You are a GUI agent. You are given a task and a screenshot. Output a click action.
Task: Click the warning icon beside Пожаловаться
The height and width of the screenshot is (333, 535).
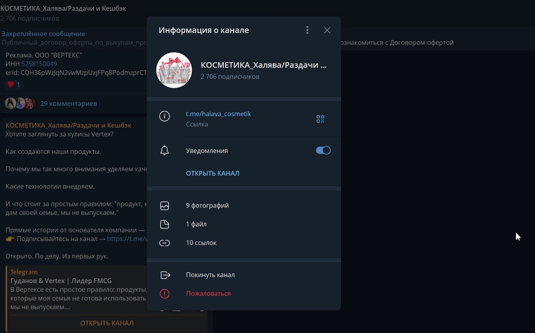click(165, 294)
